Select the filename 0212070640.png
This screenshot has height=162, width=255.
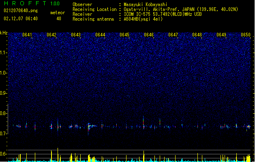coord(21,11)
